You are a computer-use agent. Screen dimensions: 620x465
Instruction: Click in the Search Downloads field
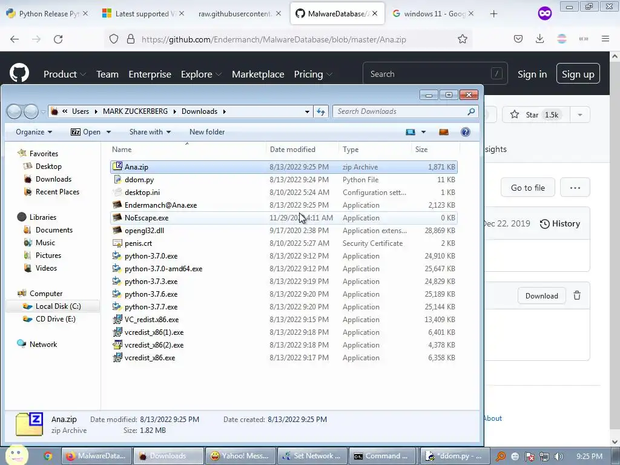click(x=400, y=111)
